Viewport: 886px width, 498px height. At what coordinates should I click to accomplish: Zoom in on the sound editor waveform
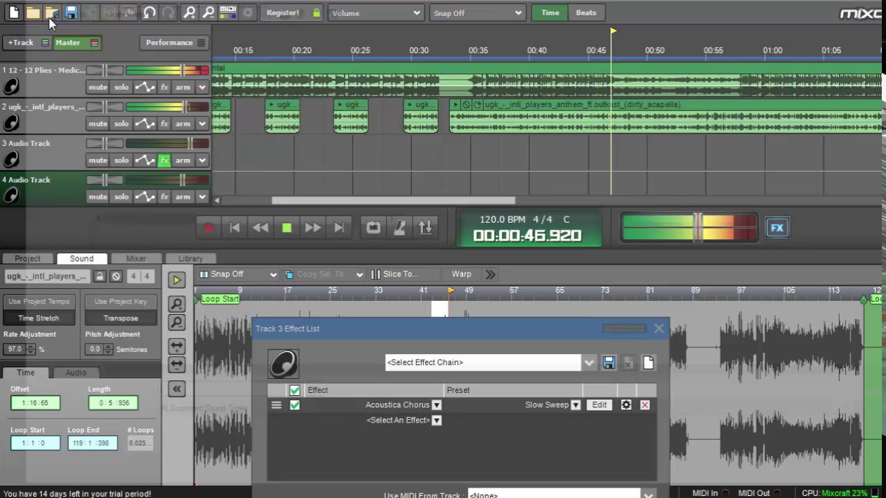tap(177, 304)
